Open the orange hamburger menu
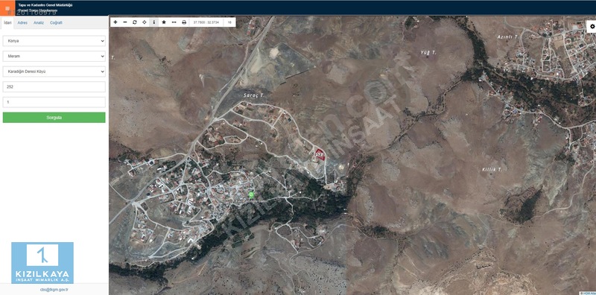The width and height of the screenshot is (596, 295). [7, 8]
